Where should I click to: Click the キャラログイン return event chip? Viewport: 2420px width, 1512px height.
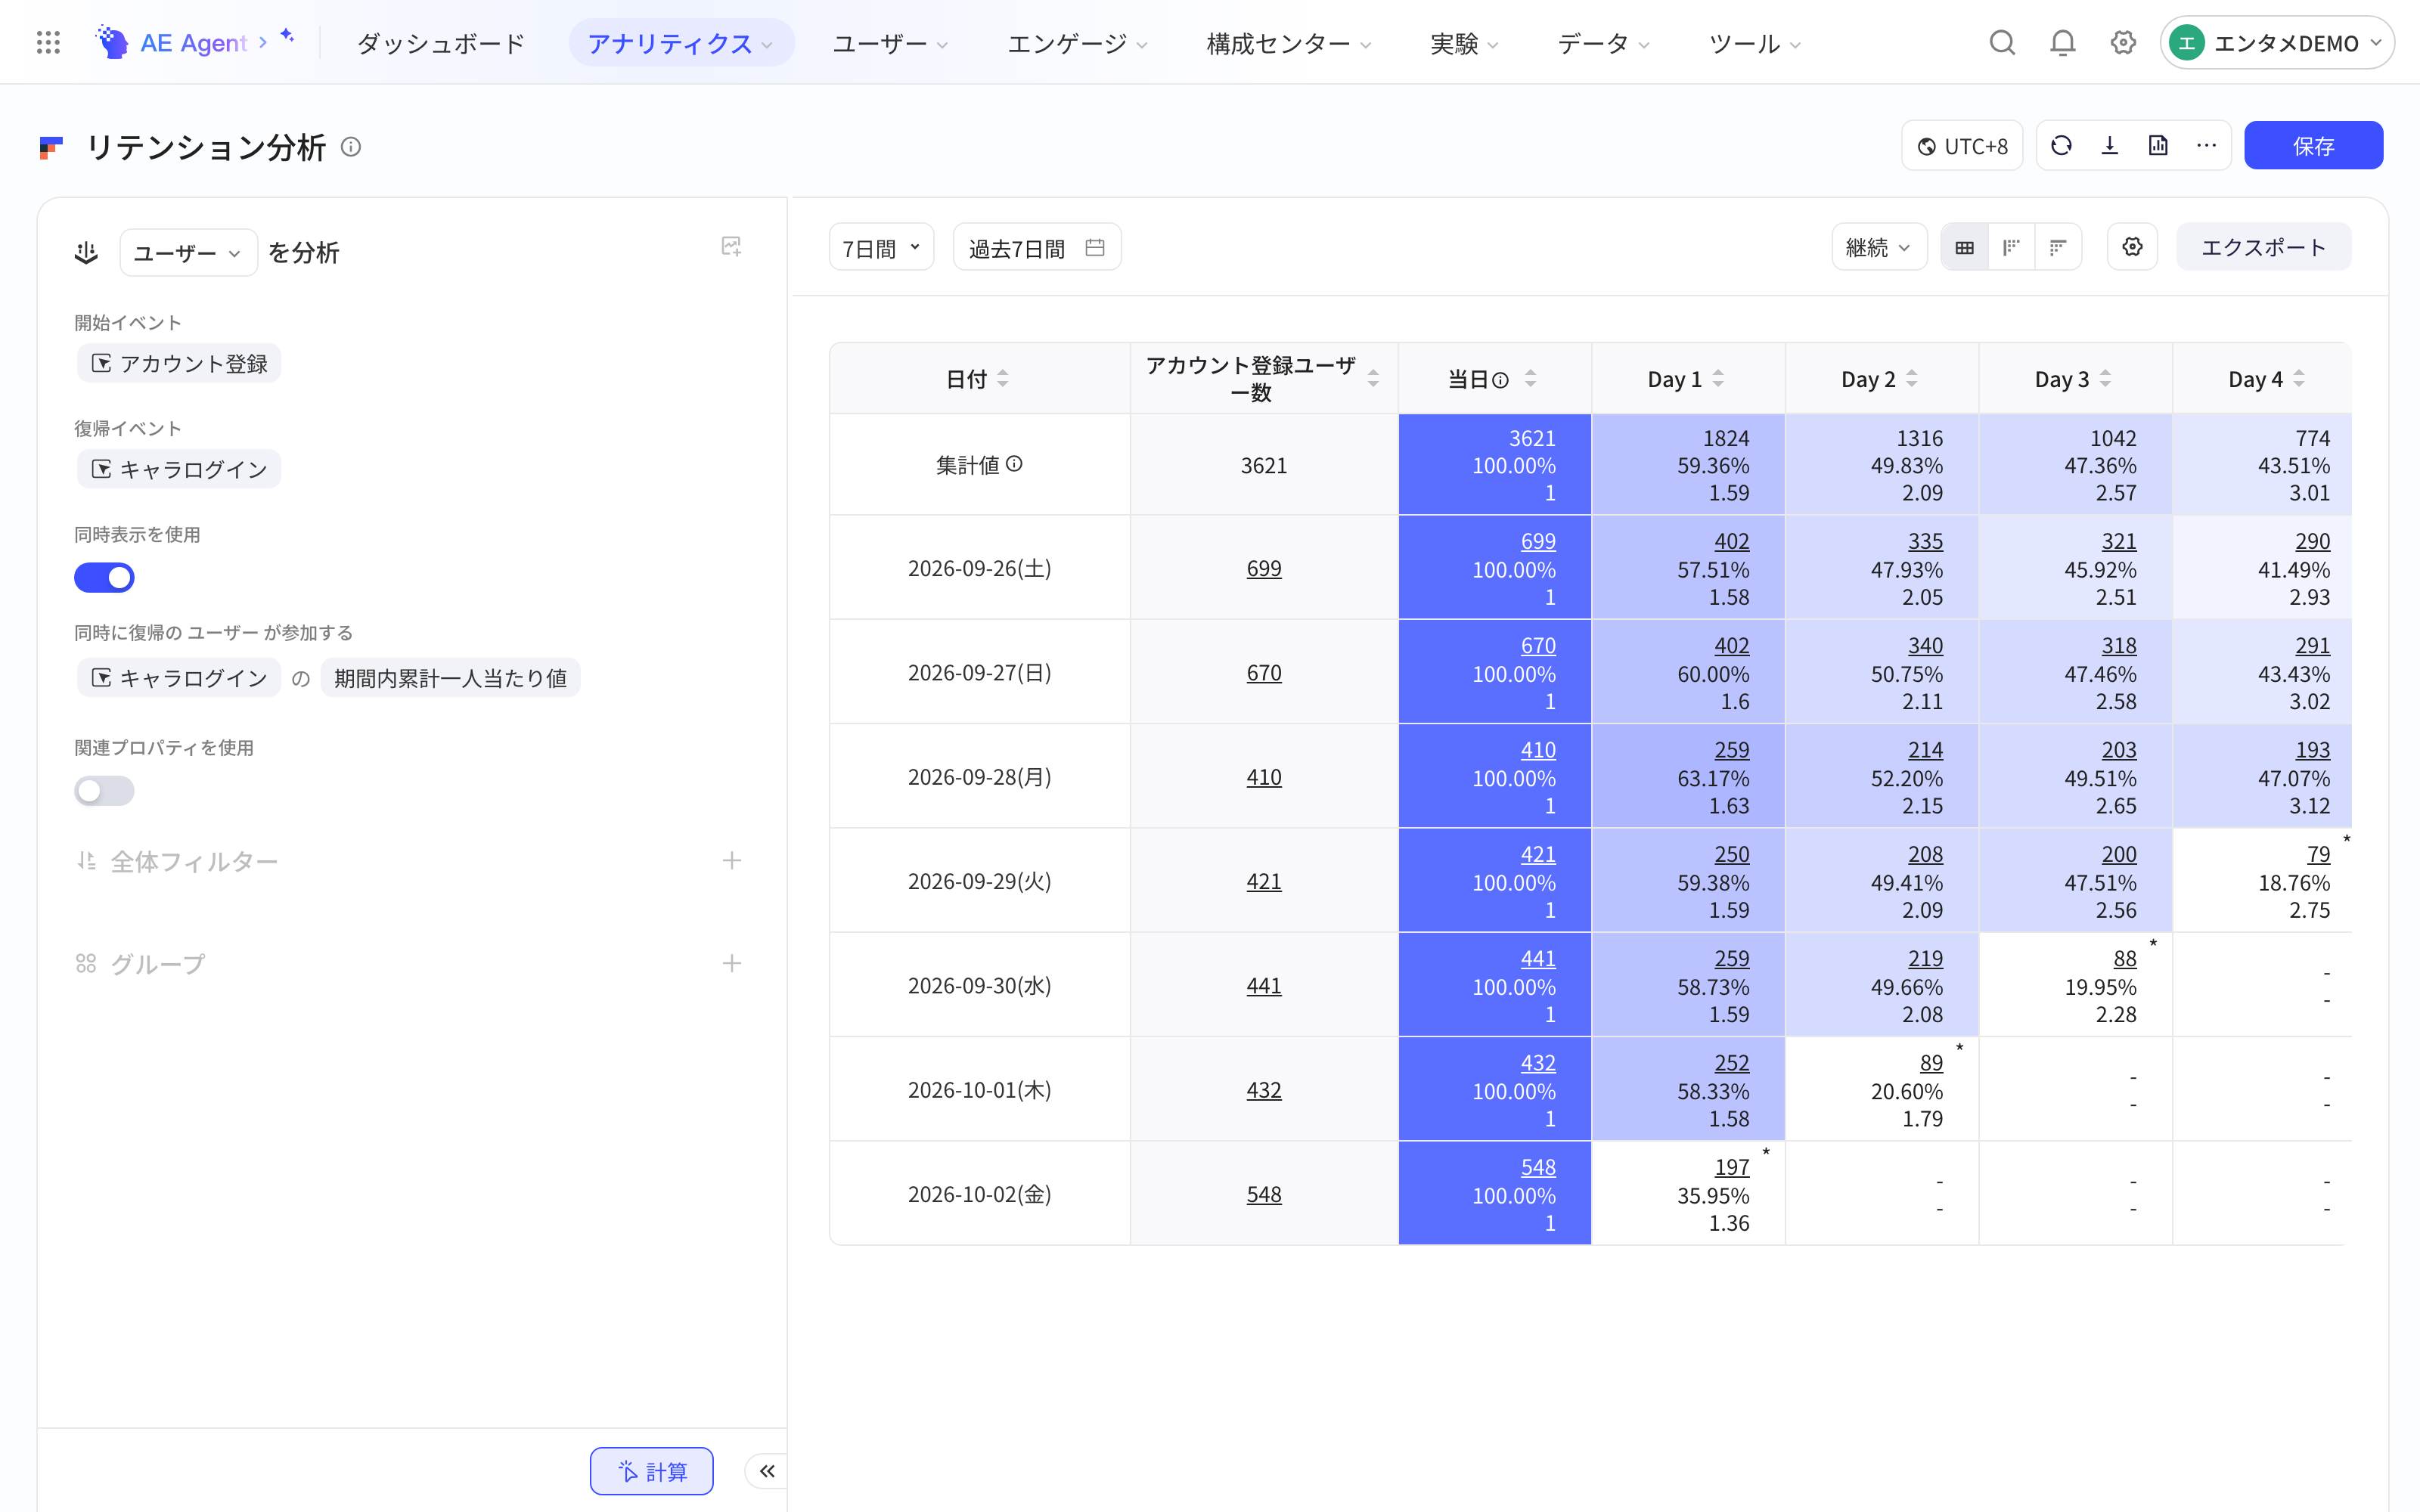tap(179, 469)
